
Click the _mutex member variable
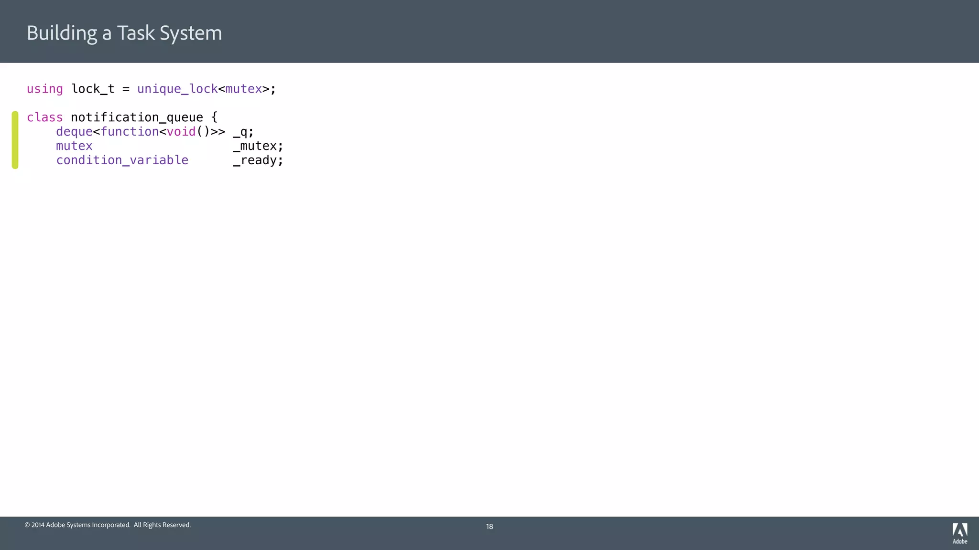click(255, 146)
